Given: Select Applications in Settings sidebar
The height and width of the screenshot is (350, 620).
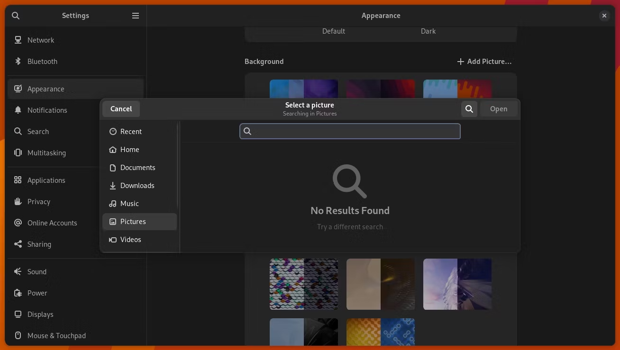Looking at the screenshot, I should point(55,180).
